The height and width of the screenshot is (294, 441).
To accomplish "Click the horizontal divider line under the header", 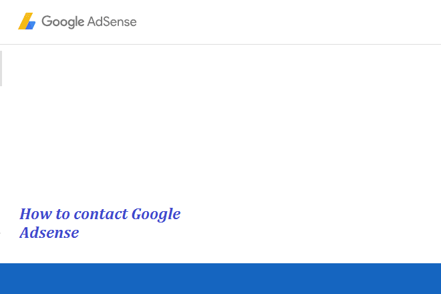I will coord(220,44).
